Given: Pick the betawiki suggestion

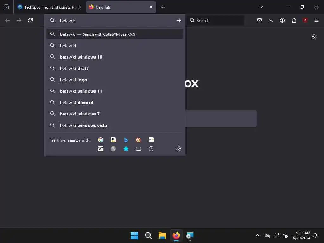Looking at the screenshot, I should [x=115, y=46].
